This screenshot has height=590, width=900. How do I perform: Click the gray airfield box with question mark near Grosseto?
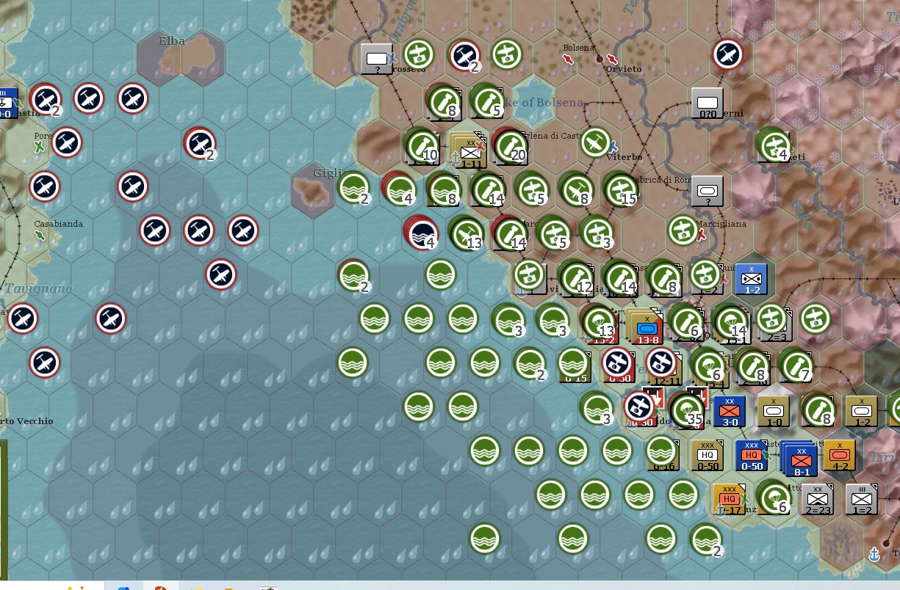pos(376,58)
